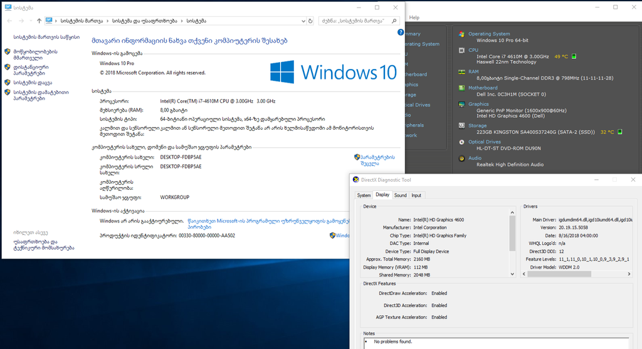Viewport: 642px width, 349px height.
Task: Expand breadcrumb chevron after სისტემა და უსაფრთხოება
Action: [x=182, y=21]
